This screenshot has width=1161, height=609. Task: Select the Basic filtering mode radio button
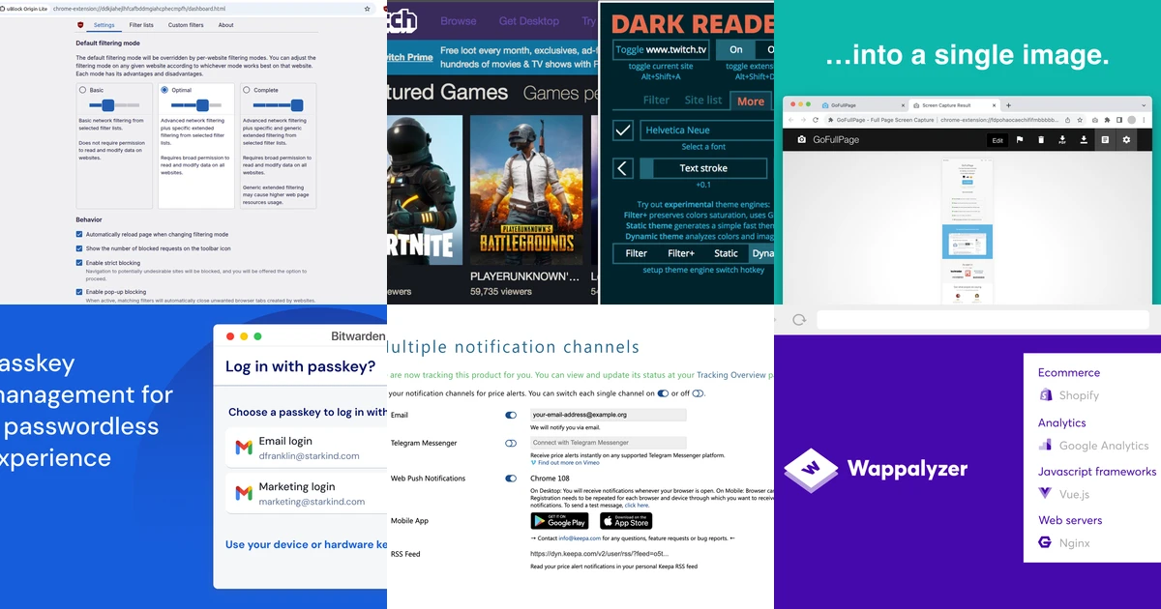tap(83, 90)
